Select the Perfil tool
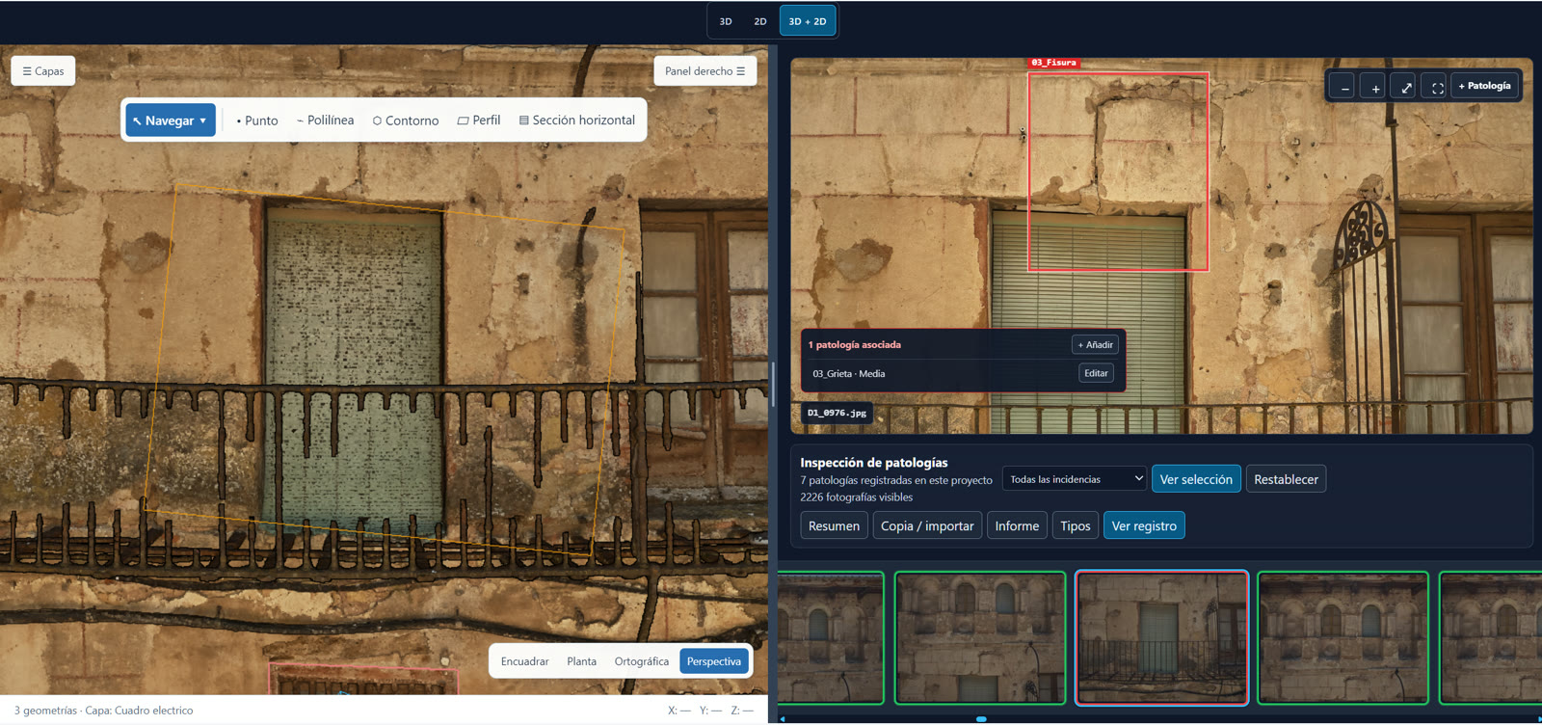This screenshot has width=1542, height=725. 479,121
